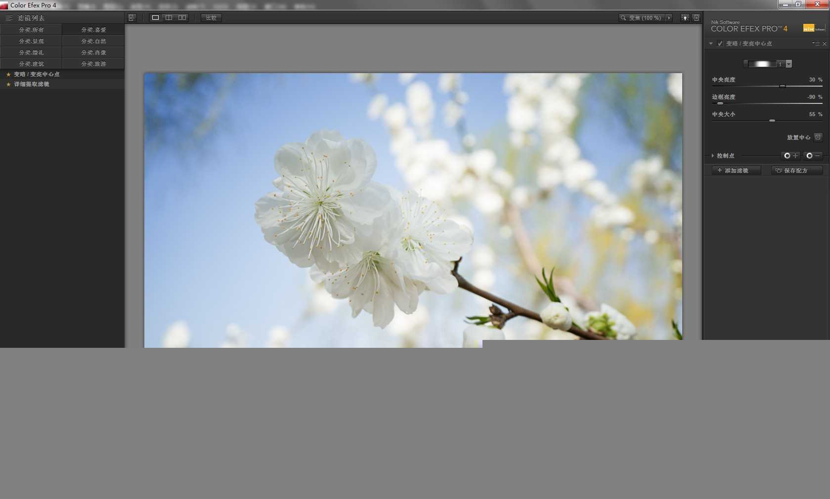The width and height of the screenshot is (830, 499).
Task: Select the 分类.喜爱 category tab
Action: click(93, 30)
